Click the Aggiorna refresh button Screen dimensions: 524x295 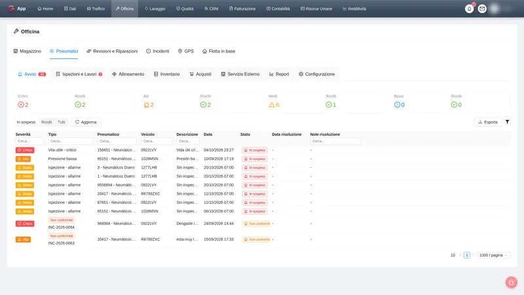click(x=86, y=122)
